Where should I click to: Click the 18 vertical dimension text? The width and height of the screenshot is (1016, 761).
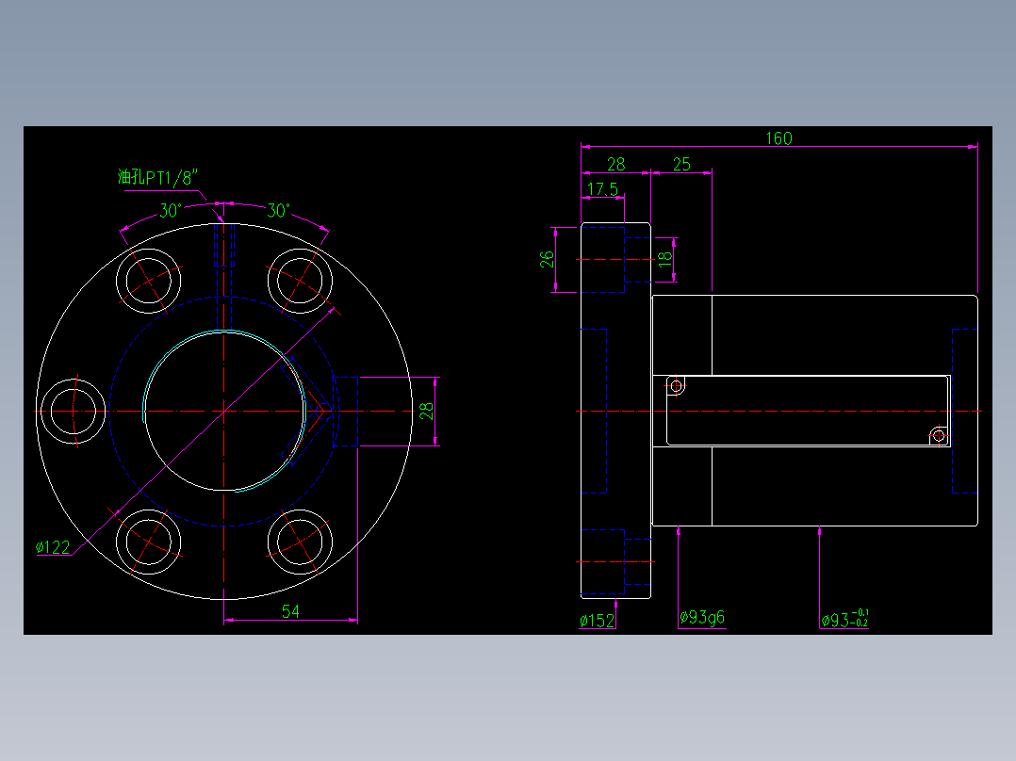[664, 259]
